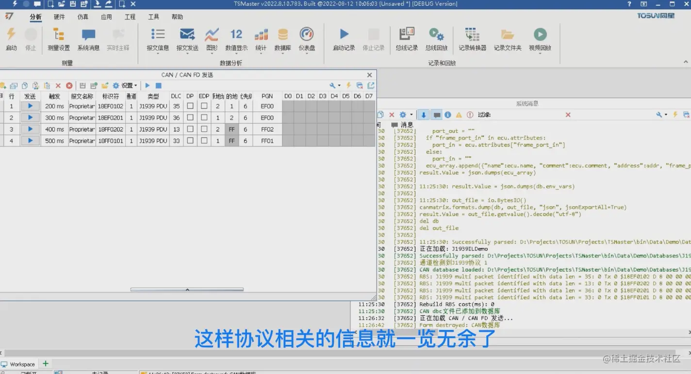The width and height of the screenshot is (691, 374).
Task: Open the 设置 dropdown in CAN send toolbar
Action: pos(125,85)
